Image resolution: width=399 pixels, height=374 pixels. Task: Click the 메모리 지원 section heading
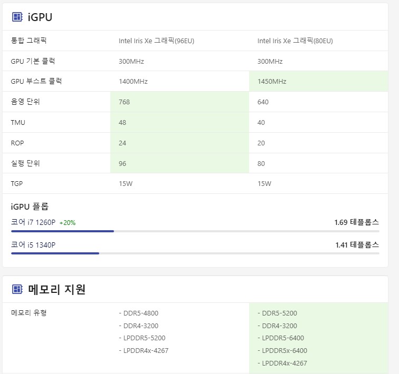pos(57,289)
